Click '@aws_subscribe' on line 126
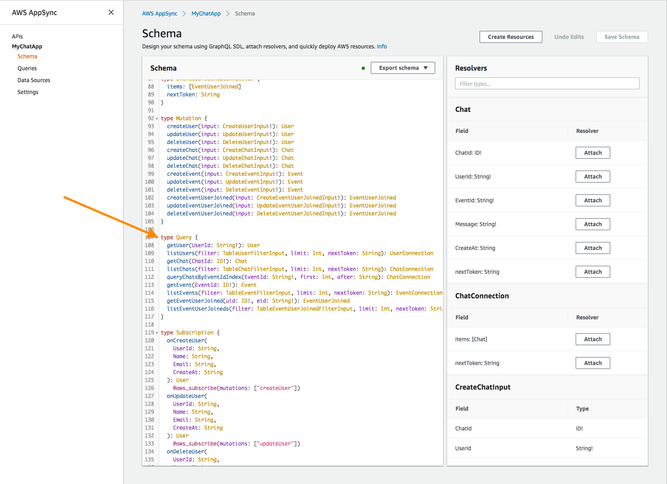 195,388
